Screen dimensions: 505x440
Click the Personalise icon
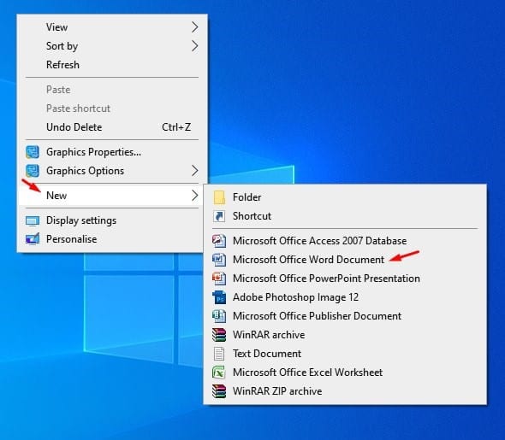(x=33, y=239)
